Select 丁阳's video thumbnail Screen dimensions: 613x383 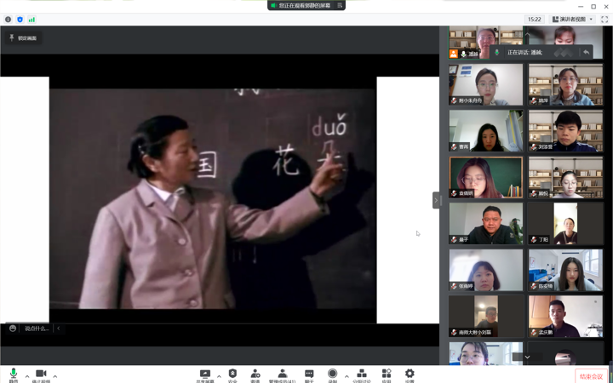click(x=565, y=223)
